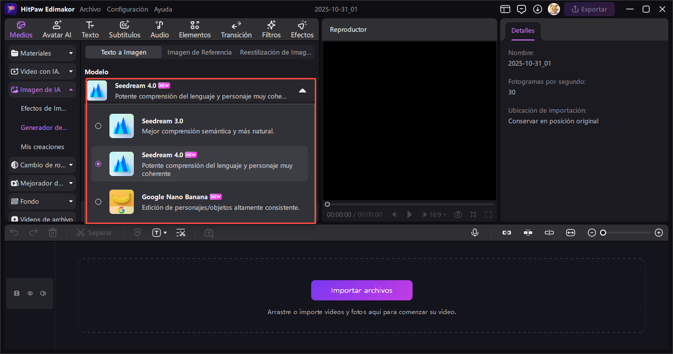Viewport: 673px width, 354px height.
Task: Click the delete trash icon in toolbar
Action: tap(53, 233)
